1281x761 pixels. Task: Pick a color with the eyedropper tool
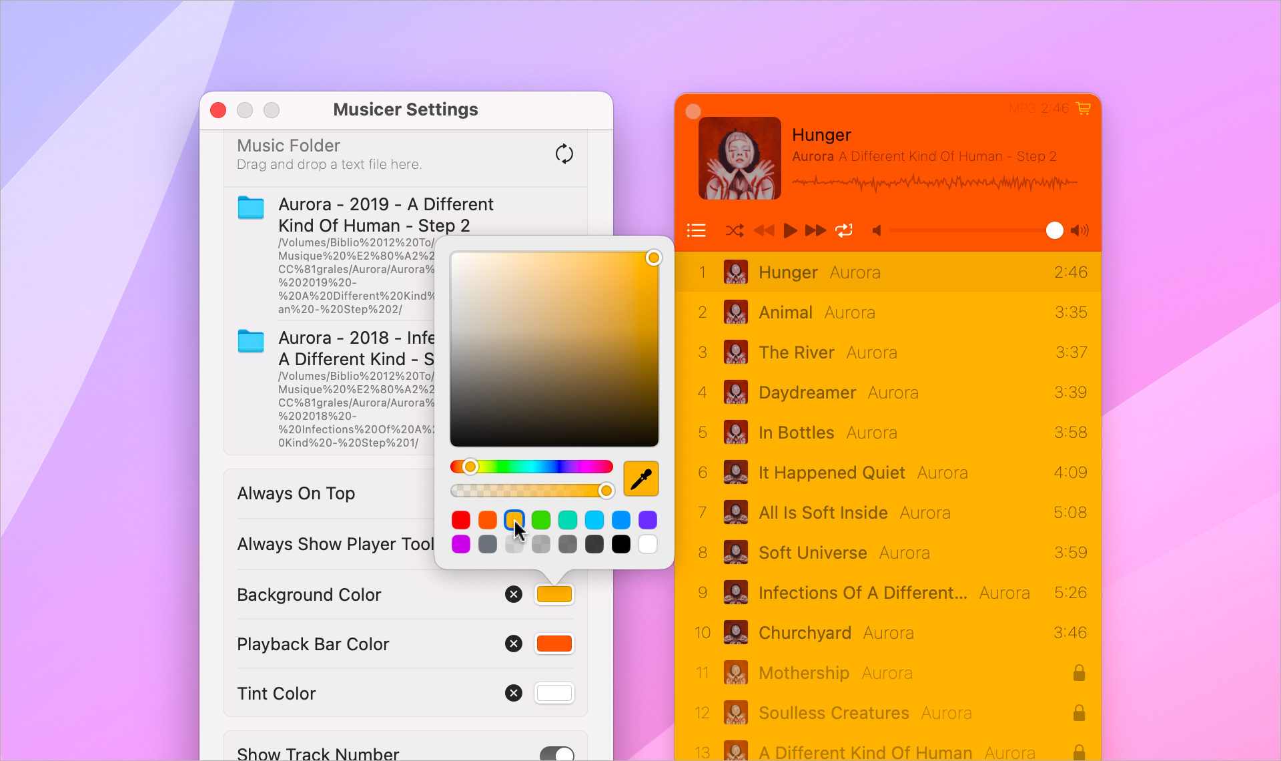[640, 479]
